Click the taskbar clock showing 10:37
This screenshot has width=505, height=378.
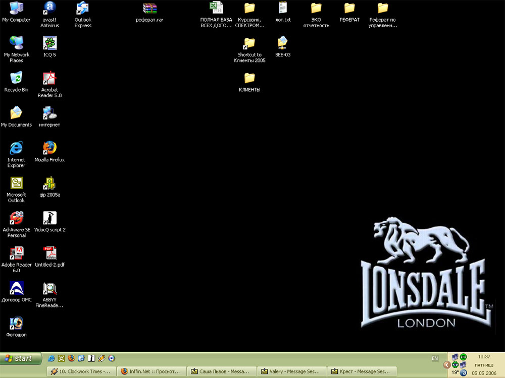pos(484,357)
